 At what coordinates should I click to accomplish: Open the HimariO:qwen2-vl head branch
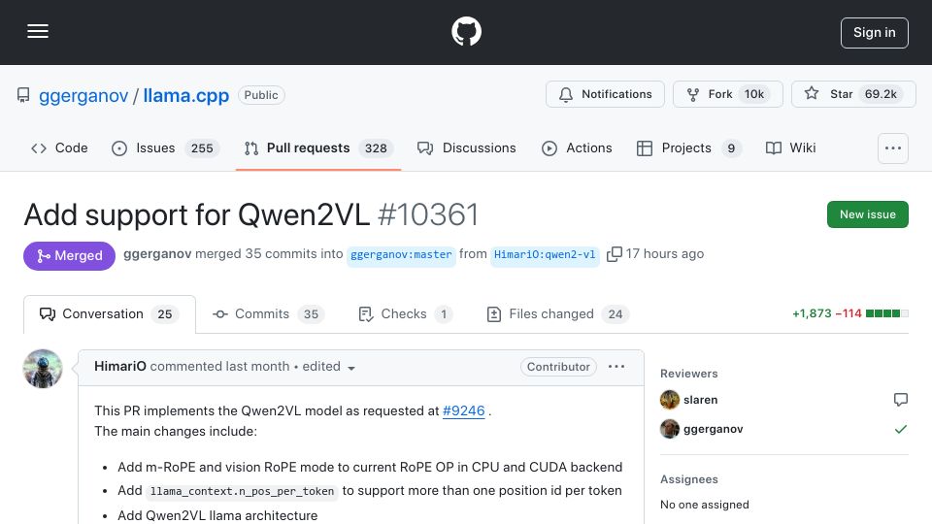(545, 255)
